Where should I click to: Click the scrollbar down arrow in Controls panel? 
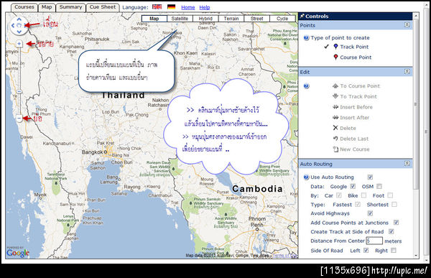pos(416,256)
